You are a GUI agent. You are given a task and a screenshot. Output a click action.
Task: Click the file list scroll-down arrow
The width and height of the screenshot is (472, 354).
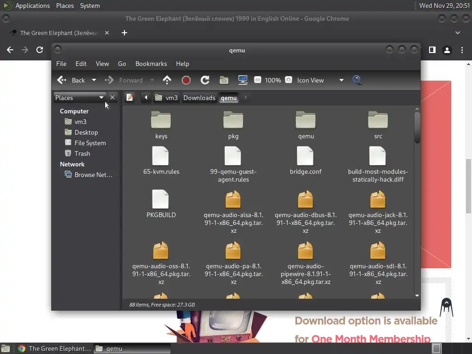tap(417, 295)
